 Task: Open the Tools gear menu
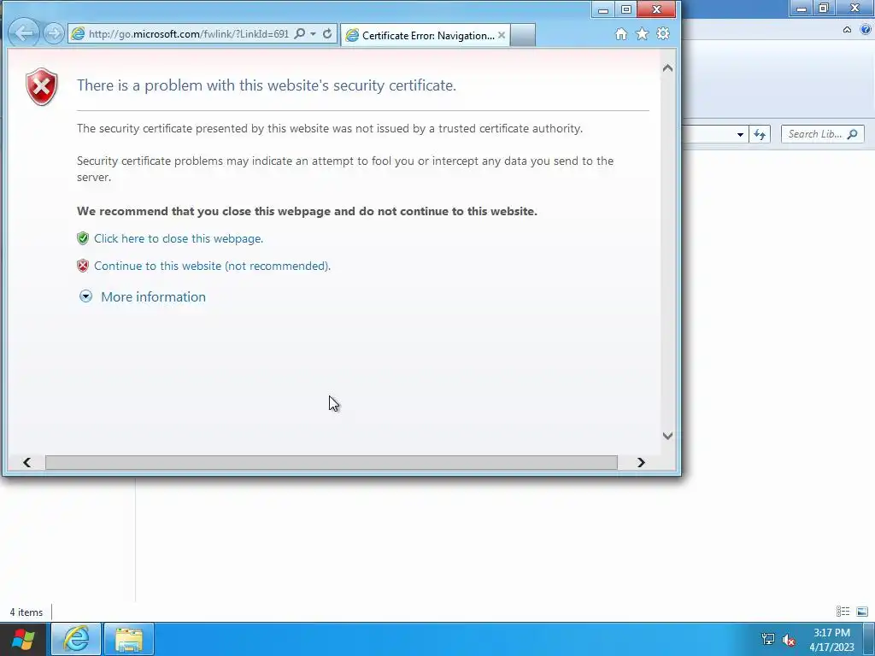tap(663, 34)
